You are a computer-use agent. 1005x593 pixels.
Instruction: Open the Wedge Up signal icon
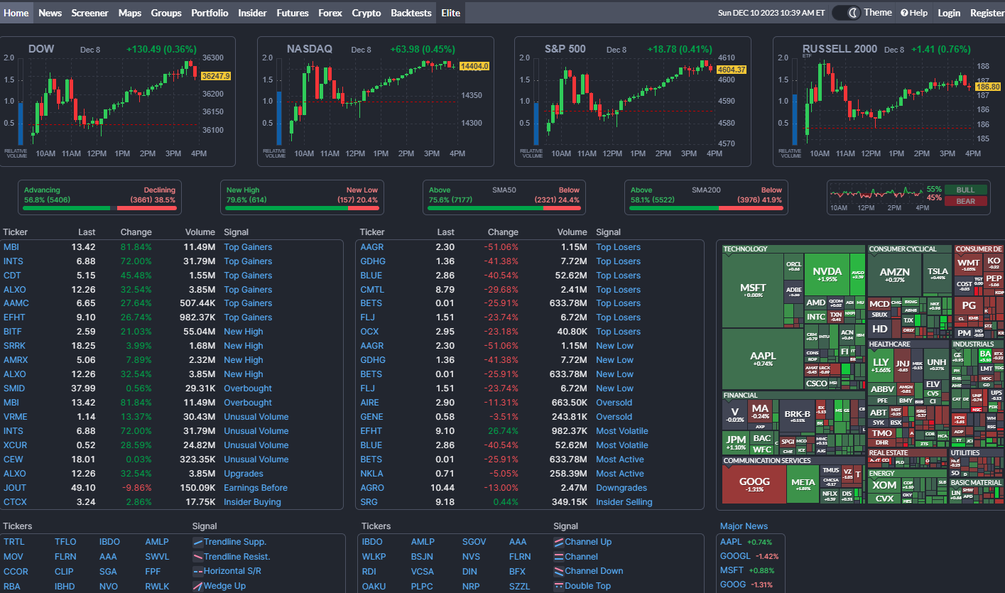click(198, 586)
